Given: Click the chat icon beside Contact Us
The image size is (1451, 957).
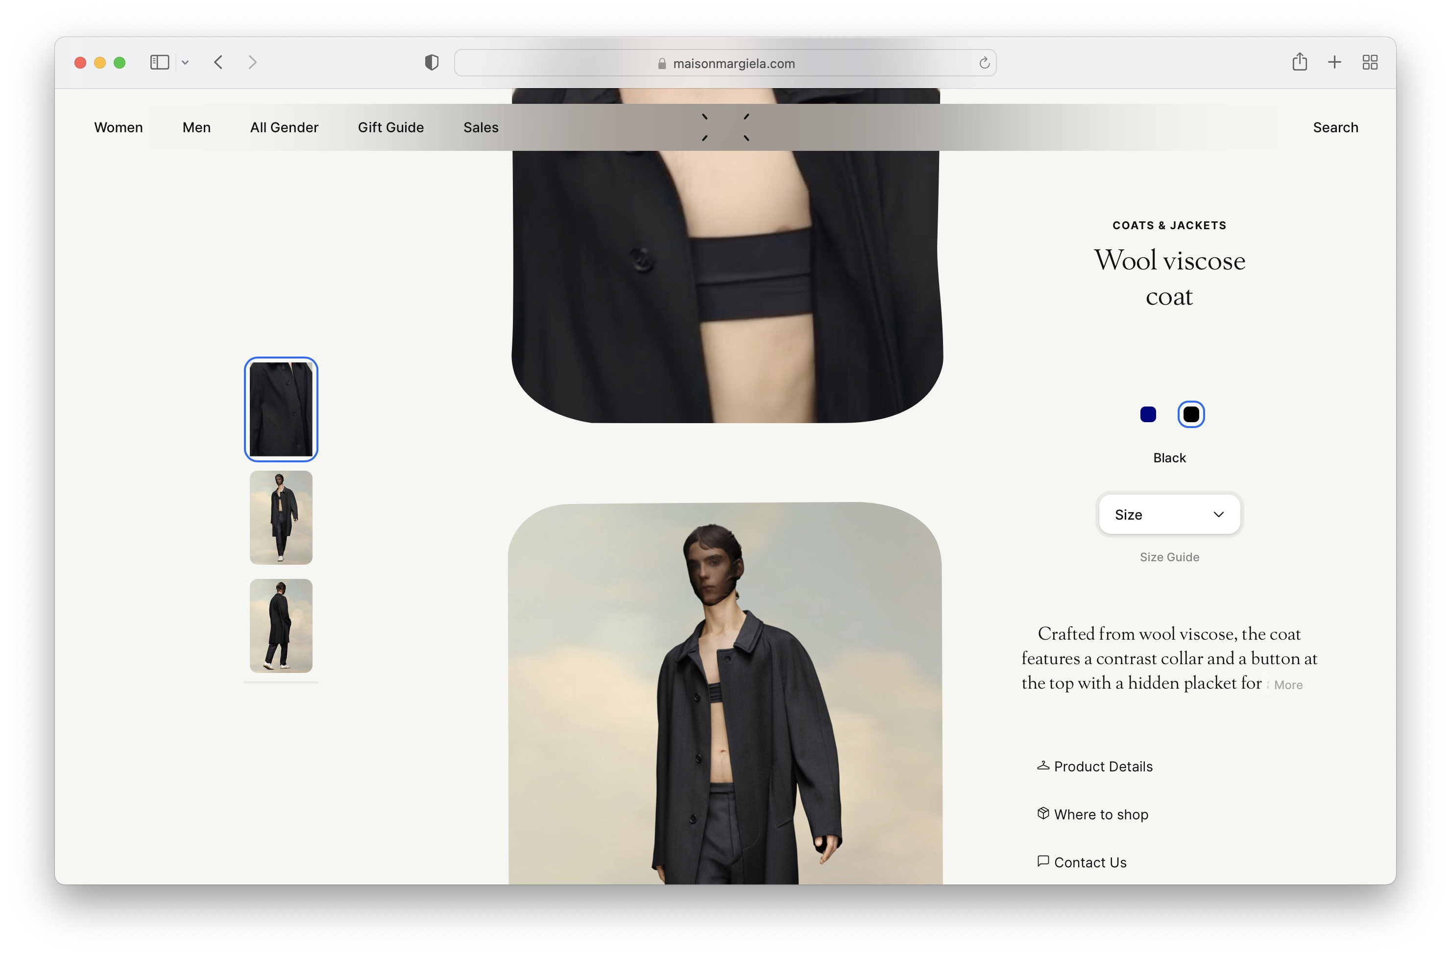Looking at the screenshot, I should point(1043,861).
